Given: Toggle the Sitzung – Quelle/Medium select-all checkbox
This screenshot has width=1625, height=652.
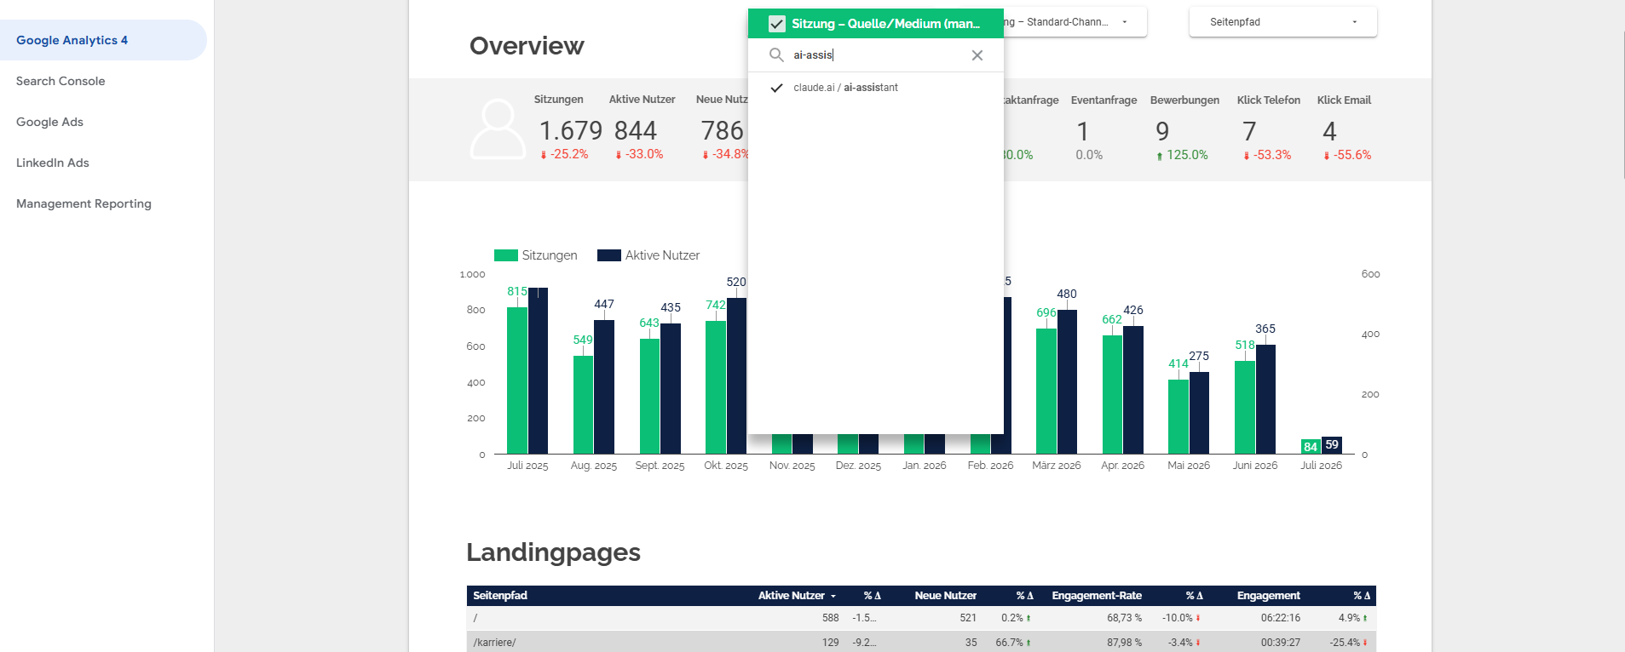Looking at the screenshot, I should pos(776,24).
